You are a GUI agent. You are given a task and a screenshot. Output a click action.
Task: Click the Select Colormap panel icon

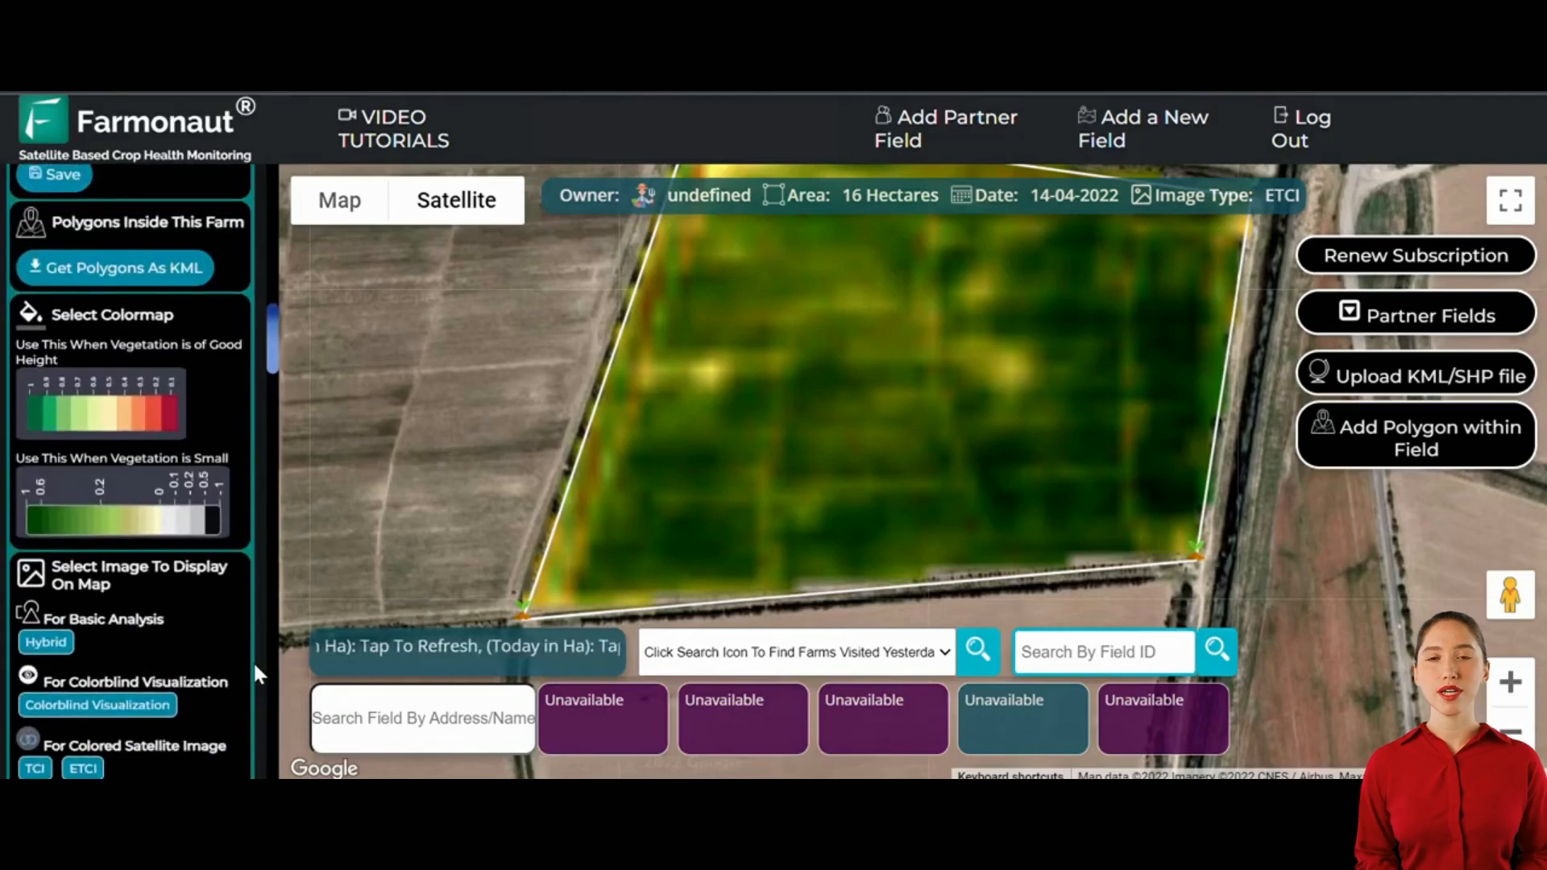tap(30, 313)
